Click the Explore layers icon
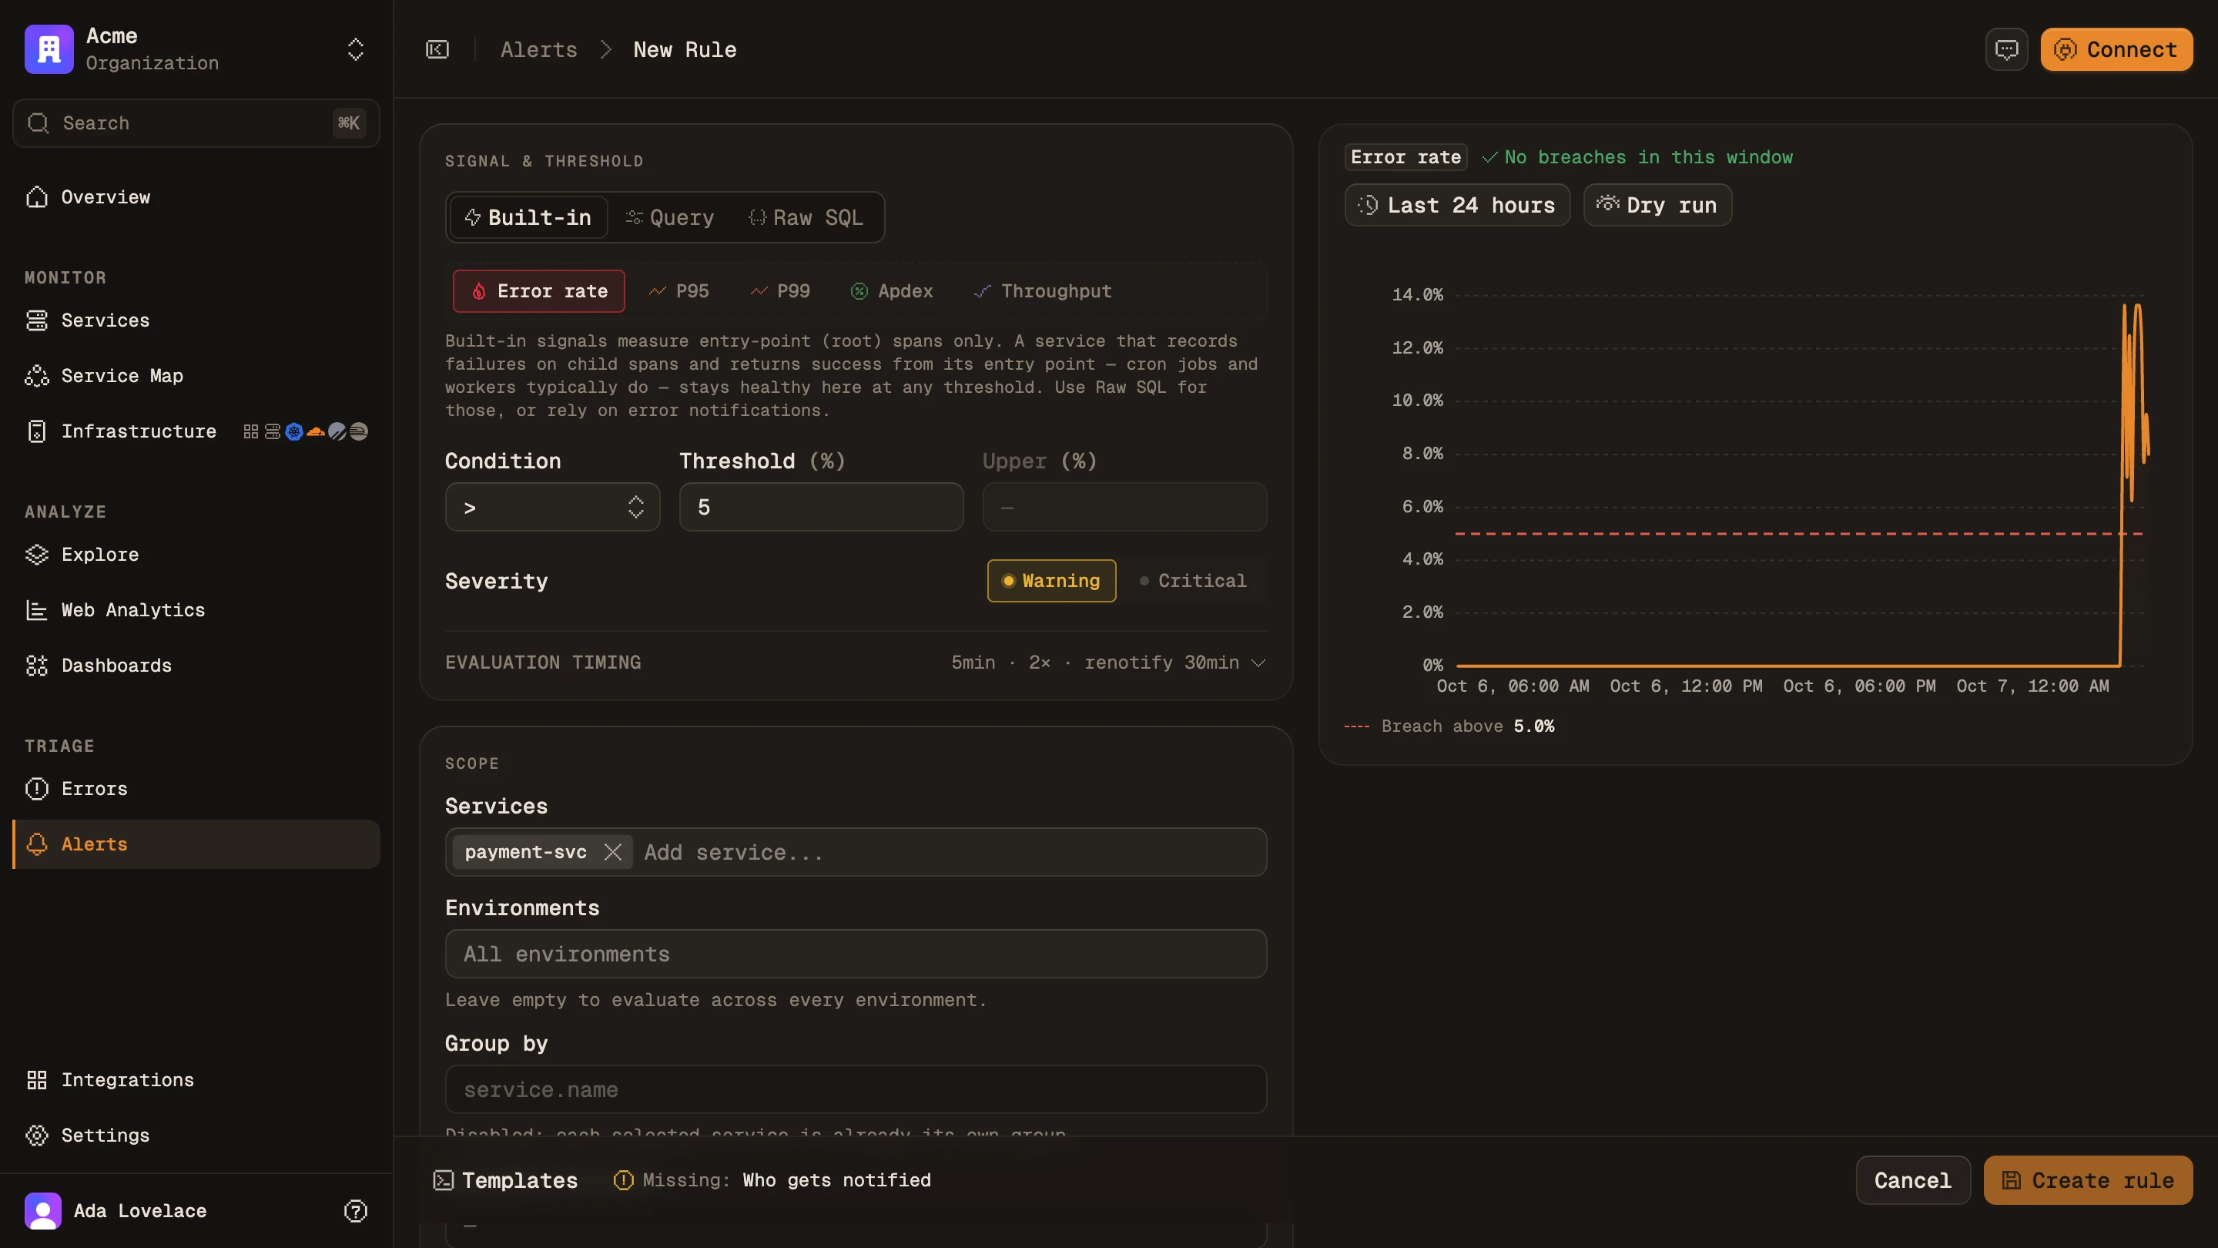The image size is (2218, 1248). [x=37, y=555]
